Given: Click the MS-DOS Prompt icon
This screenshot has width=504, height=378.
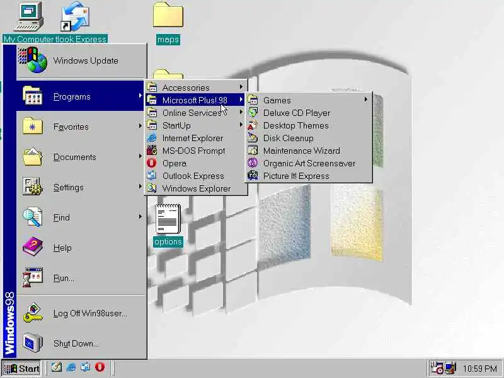Looking at the screenshot, I should coord(152,151).
